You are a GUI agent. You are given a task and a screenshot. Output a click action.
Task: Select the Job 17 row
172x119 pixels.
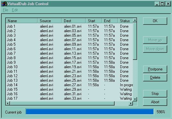coord(69,98)
